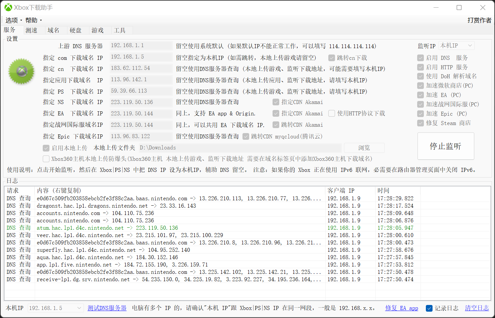This screenshot has width=495, height=318.
Task: Click the 停止监听 button
Action: pos(446,146)
